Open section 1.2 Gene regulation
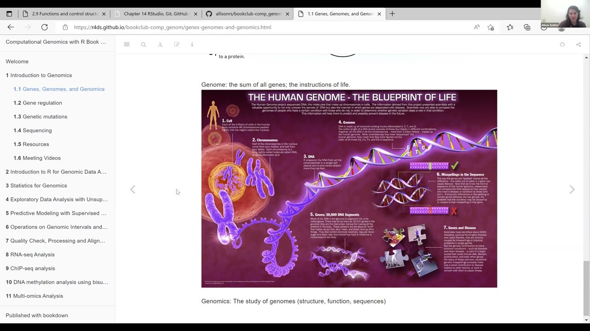 coord(38,103)
